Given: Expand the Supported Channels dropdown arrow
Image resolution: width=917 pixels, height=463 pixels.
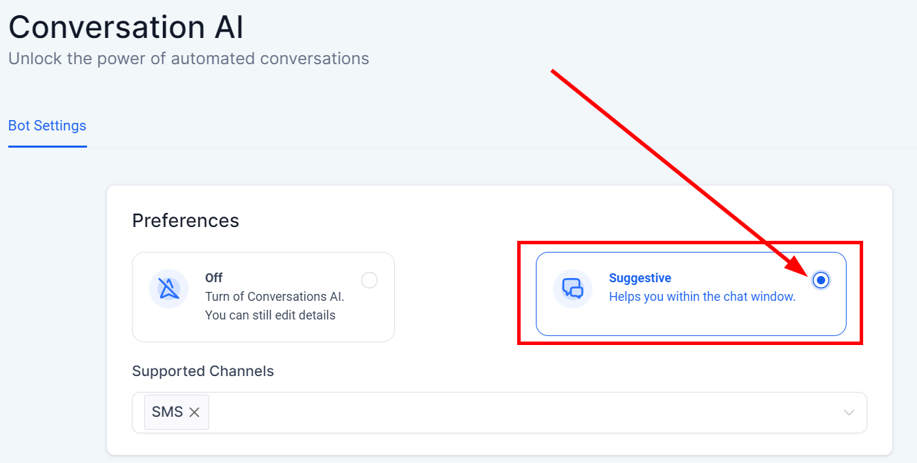Looking at the screenshot, I should click(x=849, y=413).
